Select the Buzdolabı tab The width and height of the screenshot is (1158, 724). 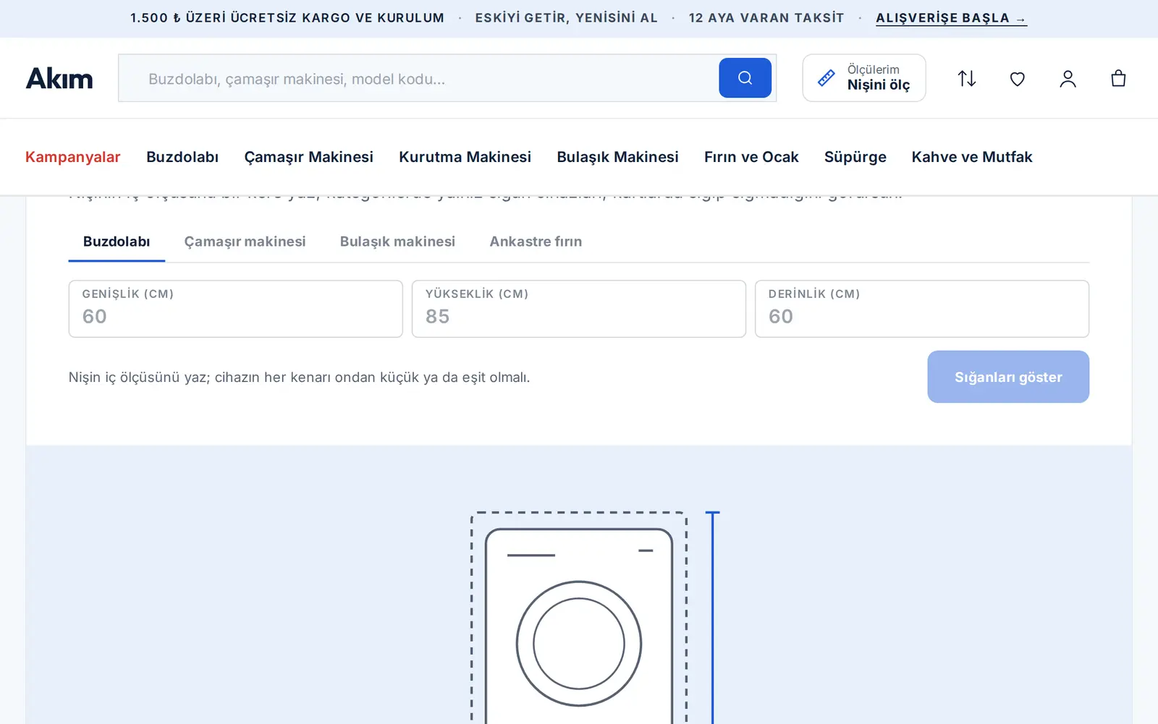pyautogui.click(x=117, y=242)
